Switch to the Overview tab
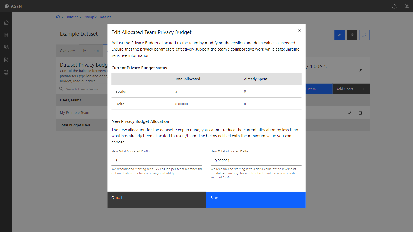 click(67, 51)
